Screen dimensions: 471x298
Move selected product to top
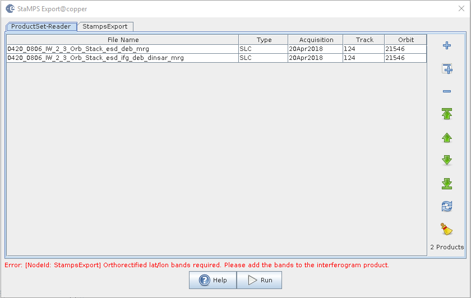coord(447,114)
